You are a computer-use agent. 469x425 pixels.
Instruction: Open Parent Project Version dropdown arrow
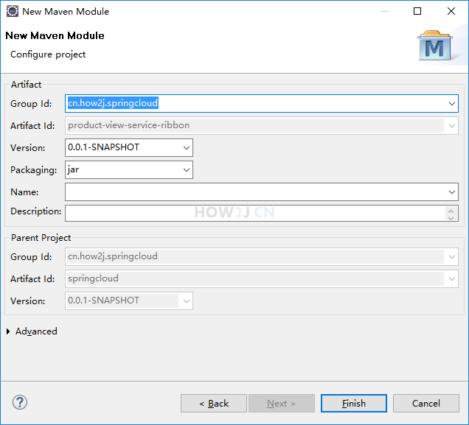click(x=187, y=301)
